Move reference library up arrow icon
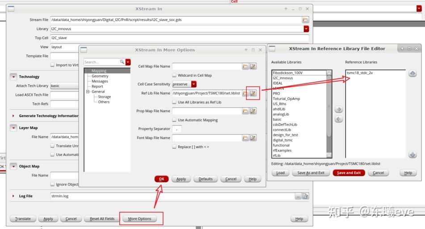This screenshot has width=425, height=229. 412,74
